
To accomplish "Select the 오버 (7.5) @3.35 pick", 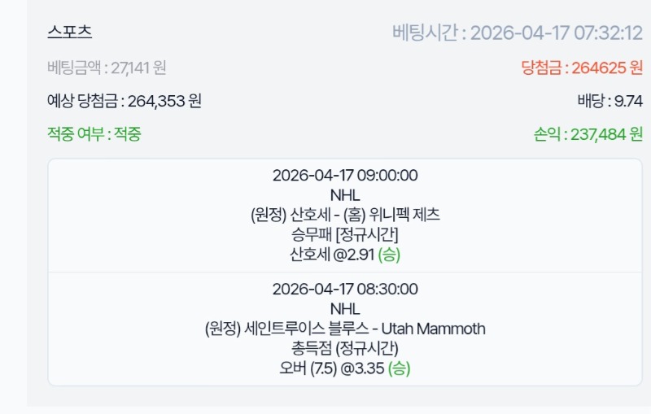I will pyautogui.click(x=331, y=368).
